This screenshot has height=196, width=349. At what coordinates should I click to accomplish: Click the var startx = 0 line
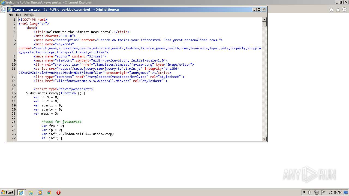pos(48,105)
